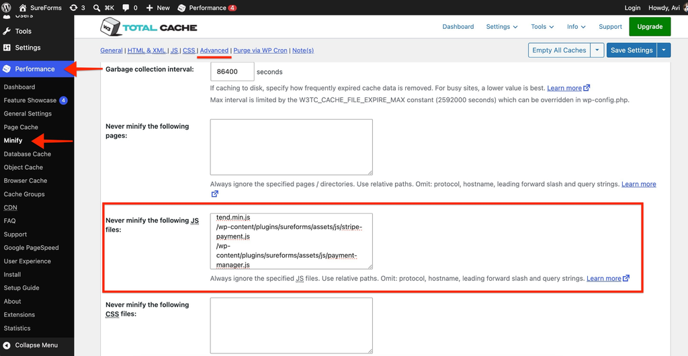Open Google PageSpeed submenu item
Screen dimensions: 688x356
31,248
